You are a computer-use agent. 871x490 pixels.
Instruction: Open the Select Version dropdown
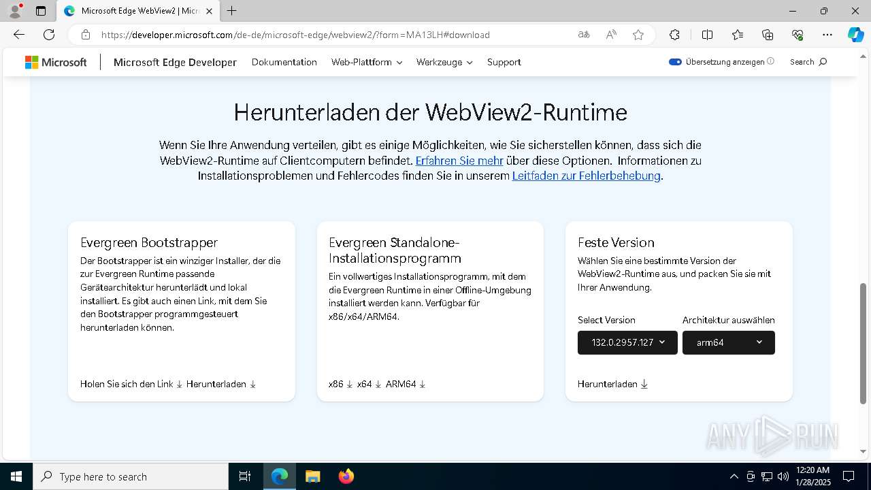coord(627,342)
